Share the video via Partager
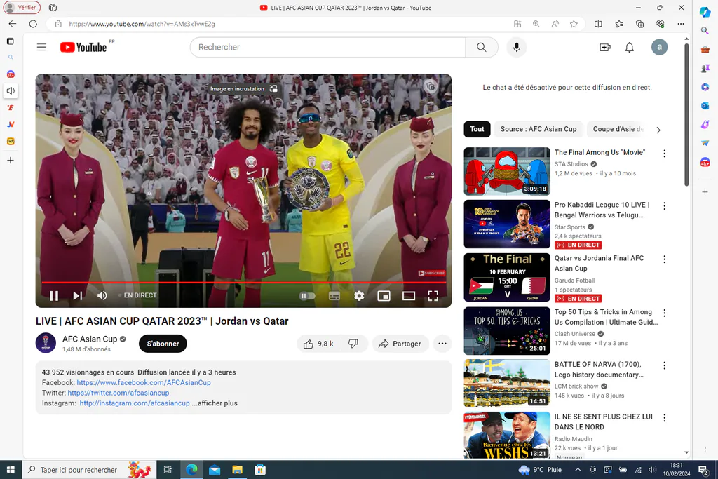Image resolution: width=718 pixels, height=479 pixels. click(400, 344)
